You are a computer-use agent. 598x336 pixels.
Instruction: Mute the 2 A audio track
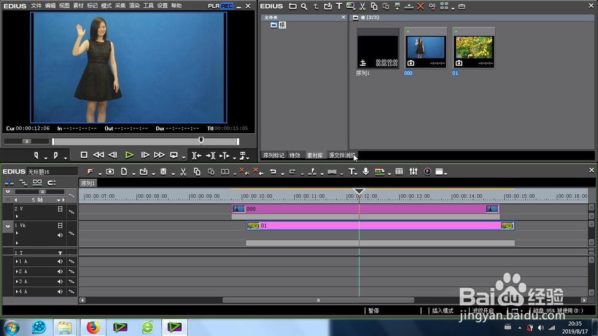[x=60, y=271]
